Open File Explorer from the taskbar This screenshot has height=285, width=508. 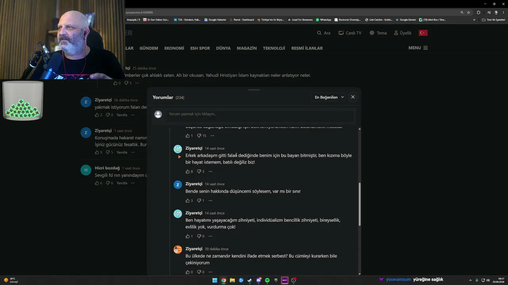[232, 280]
